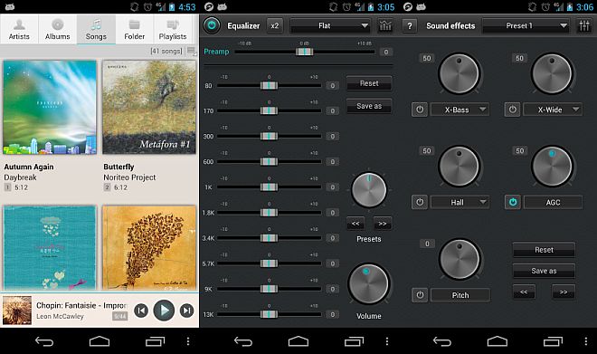Disable the AGC power toggle
Image resolution: width=597 pixels, height=354 pixels.
(513, 202)
